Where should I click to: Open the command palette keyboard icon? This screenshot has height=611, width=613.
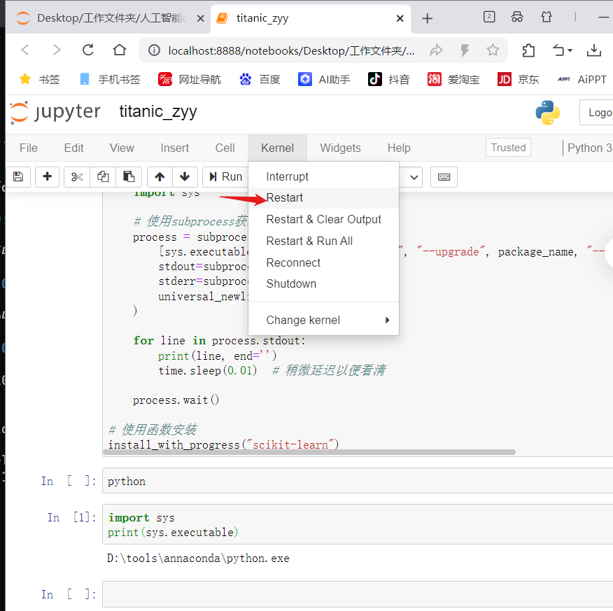coord(444,177)
